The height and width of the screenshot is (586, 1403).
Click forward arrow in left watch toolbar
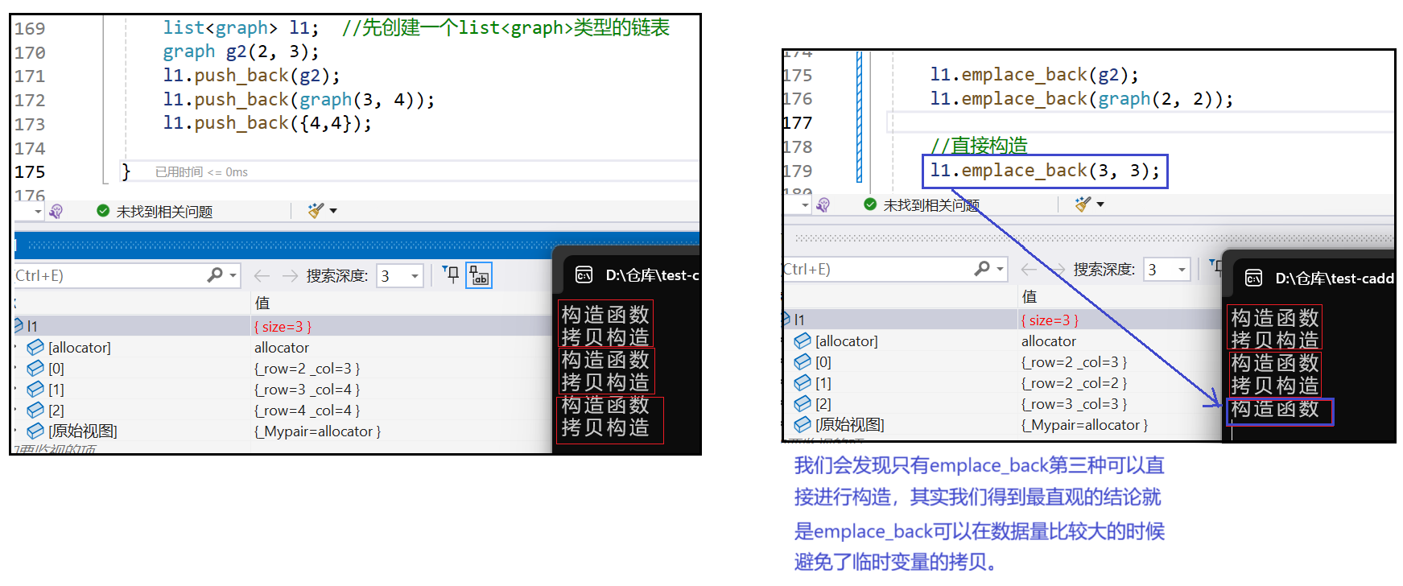(290, 275)
